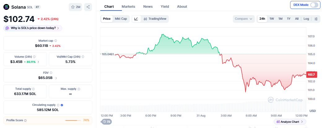Select the Mkt Cap view
This screenshot has width=322, height=128.
[121, 19]
